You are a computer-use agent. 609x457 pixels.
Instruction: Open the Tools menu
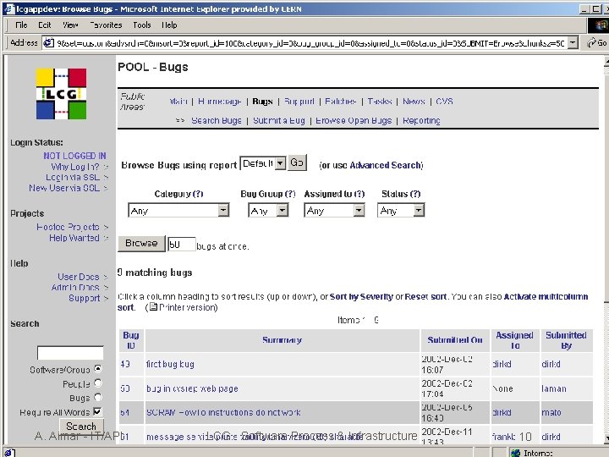[142, 25]
